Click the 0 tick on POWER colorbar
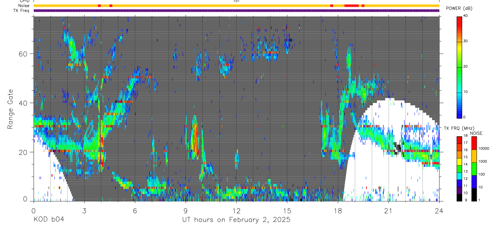Image resolution: width=494 pixels, height=228 pixels. pyautogui.click(x=465, y=117)
